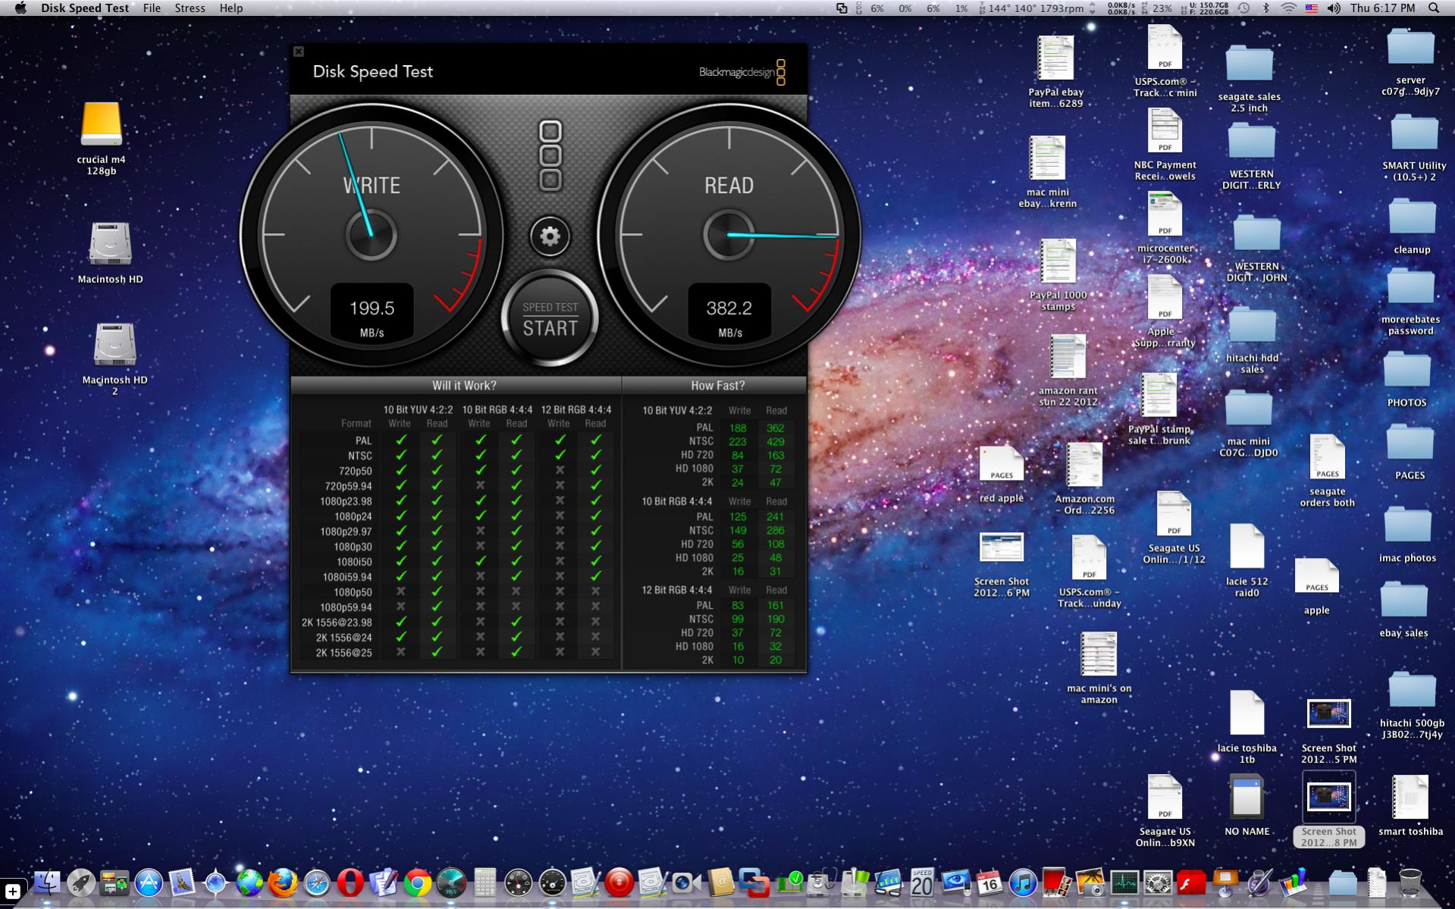Open the volume control in menu bar
The height and width of the screenshot is (909, 1455).
1334,8
